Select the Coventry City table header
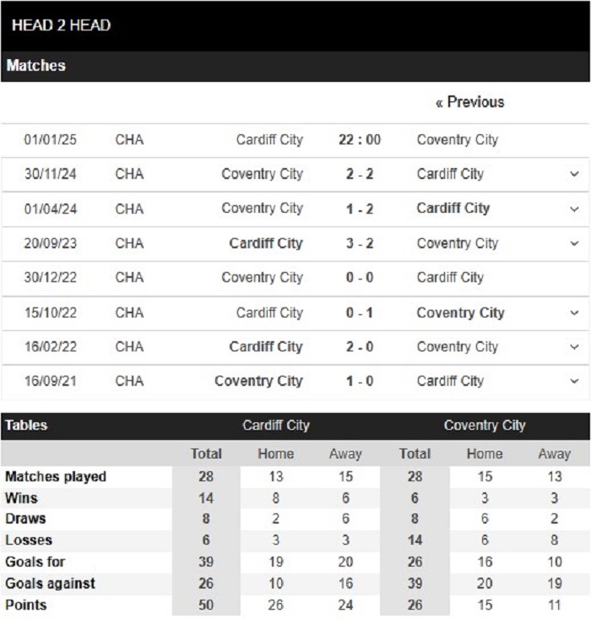 click(485, 425)
